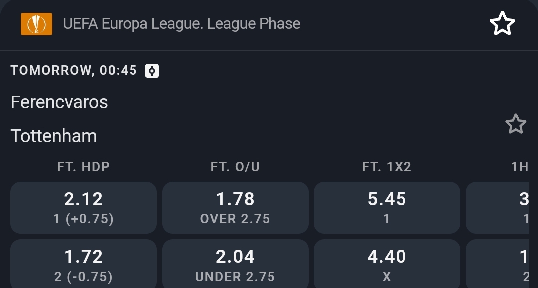Click the FT. O/U market header
This screenshot has height=288, width=538.
coord(235,167)
